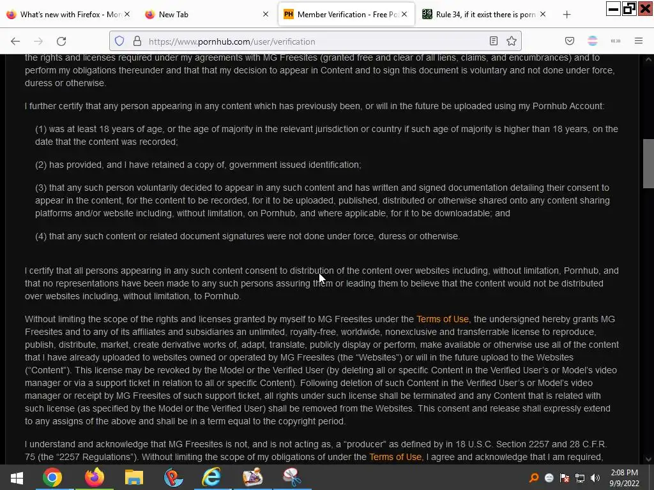Launch Google Chrome from the taskbar
Viewport: 654px width, 490px height.
(x=52, y=477)
